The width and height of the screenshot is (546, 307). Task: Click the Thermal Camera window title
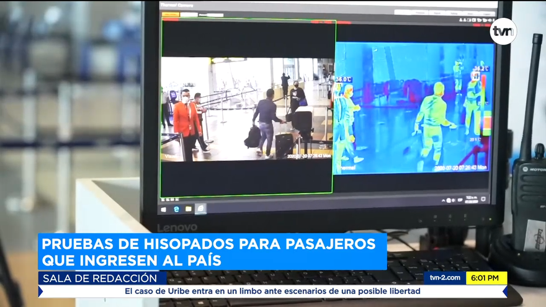[x=176, y=5]
